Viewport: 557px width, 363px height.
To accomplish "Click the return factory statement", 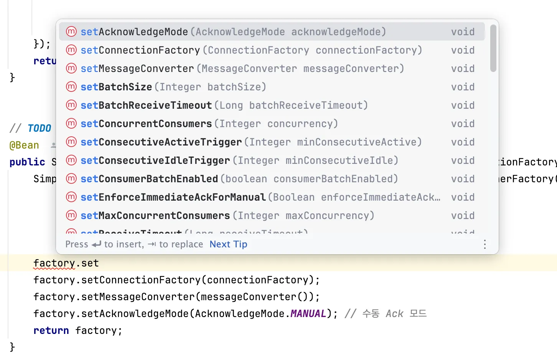I will (77, 330).
